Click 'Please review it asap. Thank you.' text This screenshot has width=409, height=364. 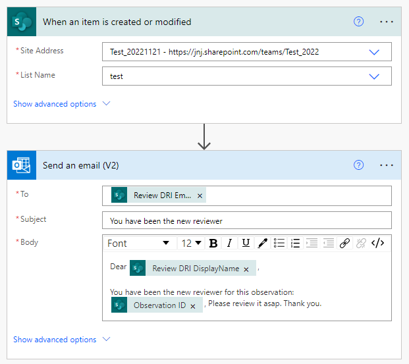pos(265,303)
